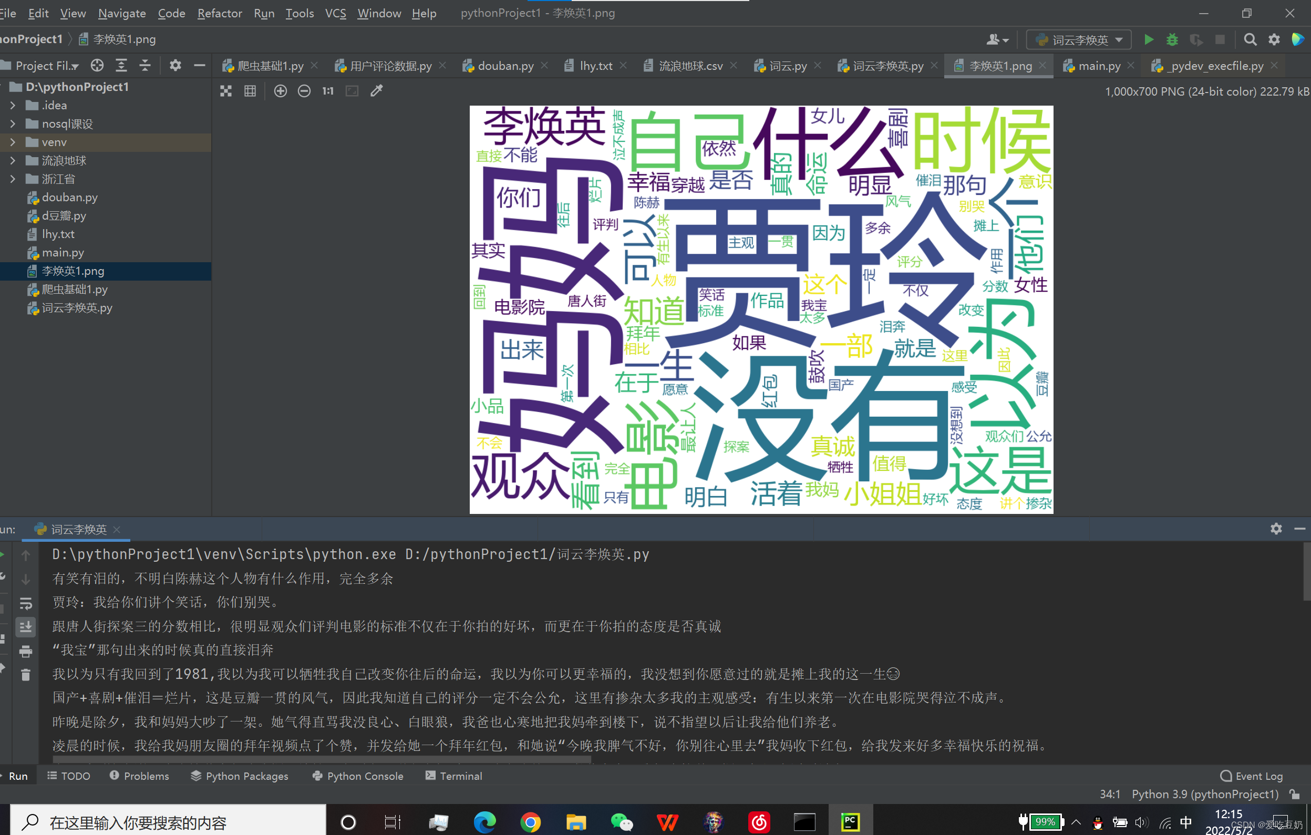Open the 词云李焕英 run configuration dropdown
The height and width of the screenshot is (835, 1311).
(x=1079, y=40)
